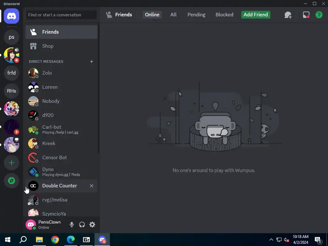The image size is (328, 246).
Task: Toggle microphone mute
Action: click(71, 225)
